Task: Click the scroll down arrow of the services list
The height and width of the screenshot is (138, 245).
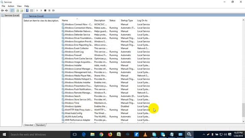Action: pos(243,122)
